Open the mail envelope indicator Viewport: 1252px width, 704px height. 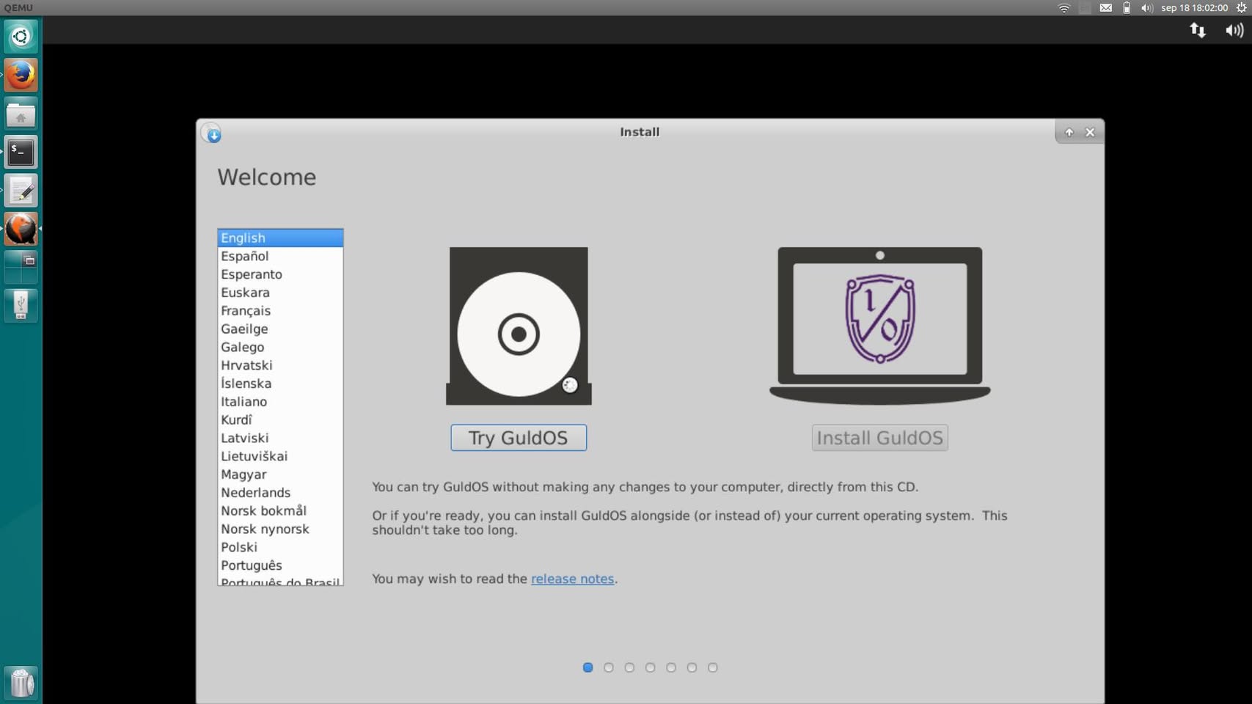(x=1105, y=8)
